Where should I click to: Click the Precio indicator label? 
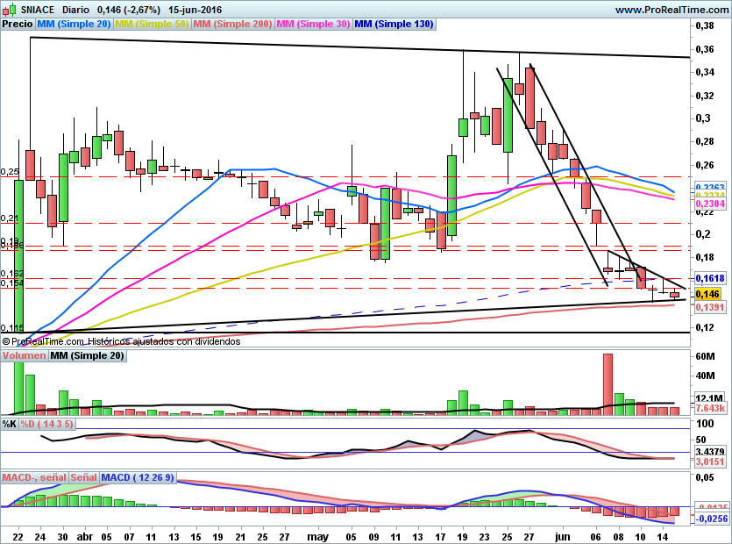pos(18,25)
